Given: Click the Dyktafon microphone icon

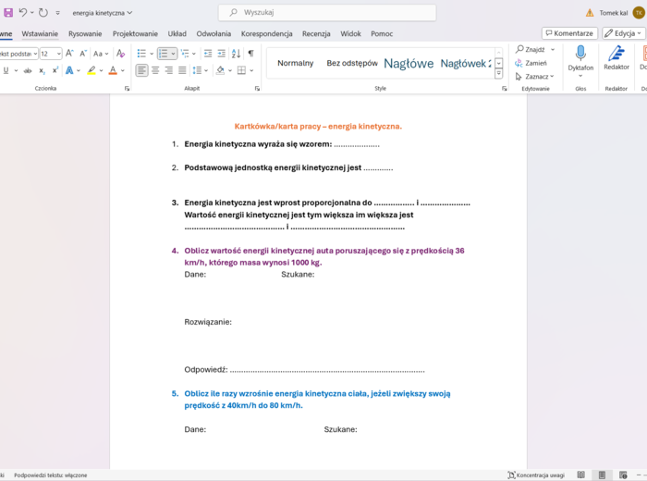Looking at the screenshot, I should pos(580,55).
